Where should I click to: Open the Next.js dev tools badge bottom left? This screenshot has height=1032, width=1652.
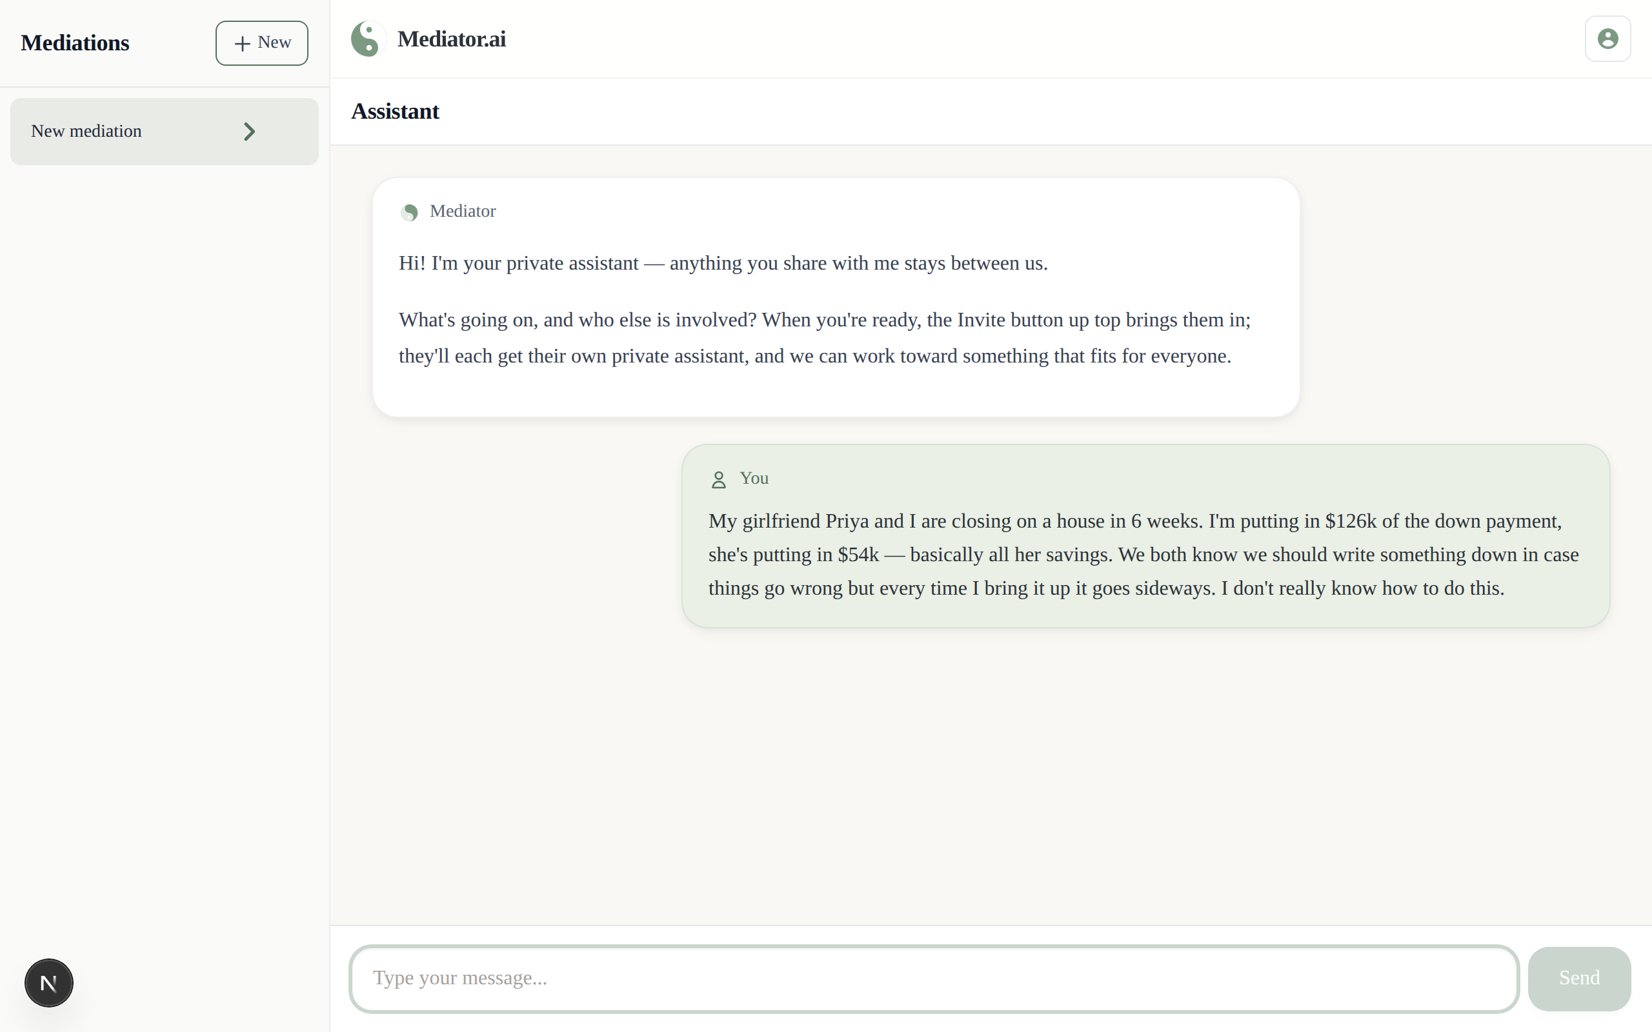pos(48,982)
